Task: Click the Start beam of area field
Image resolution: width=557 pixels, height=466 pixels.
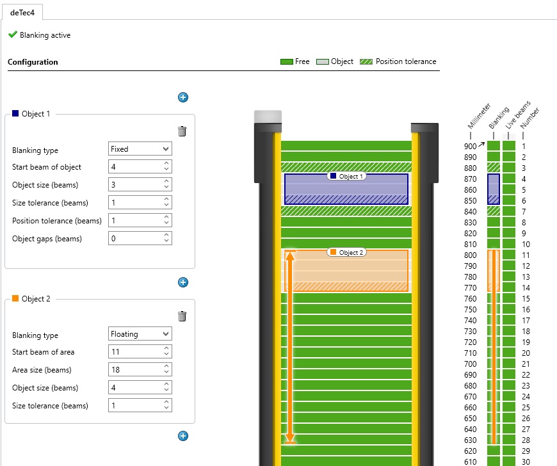Action: [140, 351]
